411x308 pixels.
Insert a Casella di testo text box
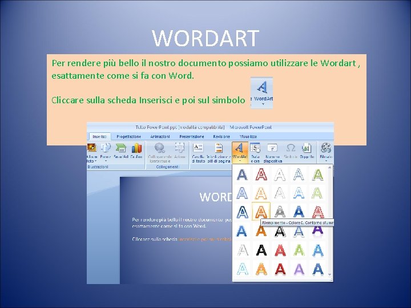(198, 153)
